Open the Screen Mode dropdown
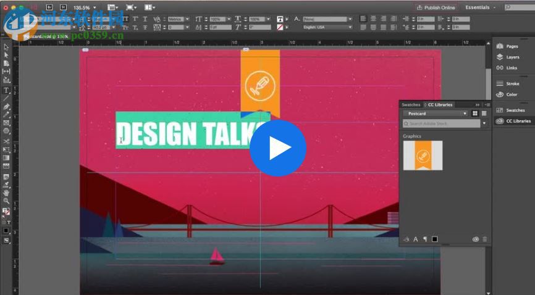 click(x=131, y=7)
